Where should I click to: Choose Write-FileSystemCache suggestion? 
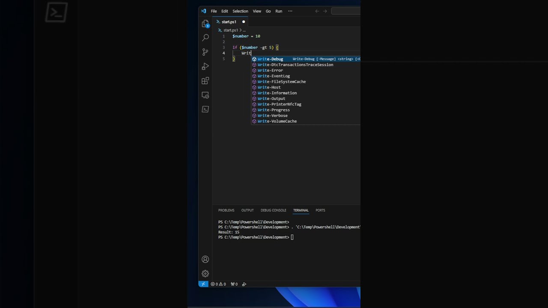[306, 82]
